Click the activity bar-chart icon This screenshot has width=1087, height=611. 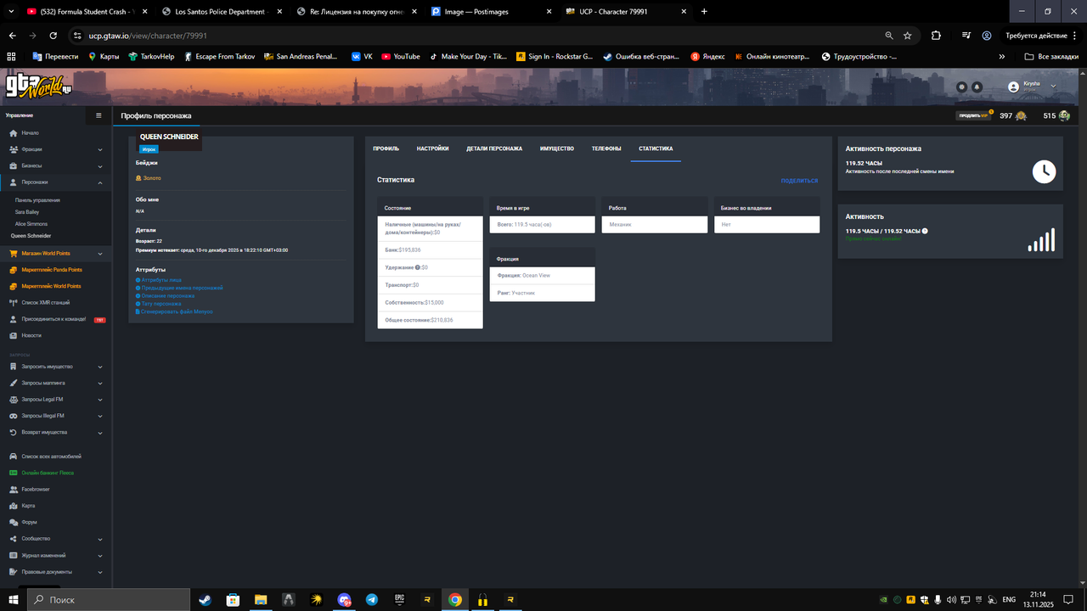click(x=1041, y=239)
